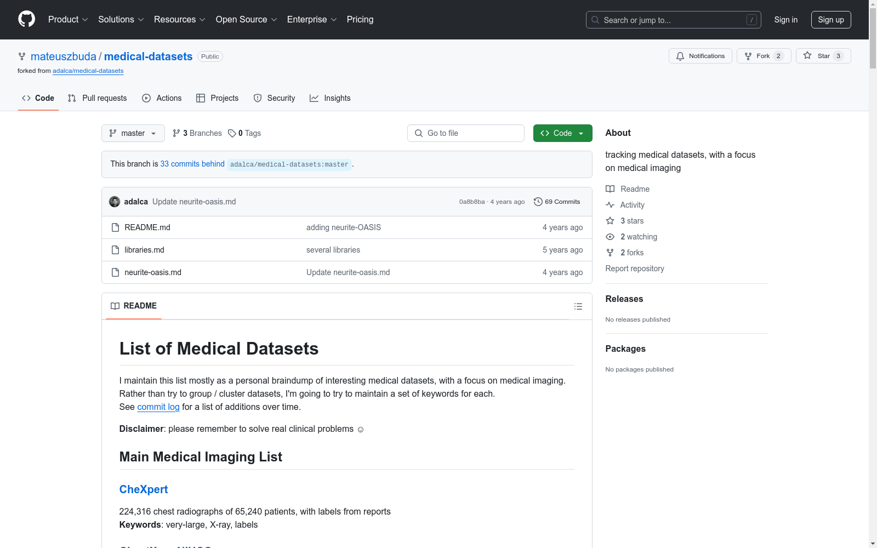877x548 pixels.
Task: Open the libraries.md file
Action: point(144,250)
